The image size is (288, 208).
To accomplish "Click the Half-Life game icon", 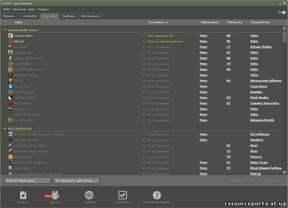I will point(10,41).
